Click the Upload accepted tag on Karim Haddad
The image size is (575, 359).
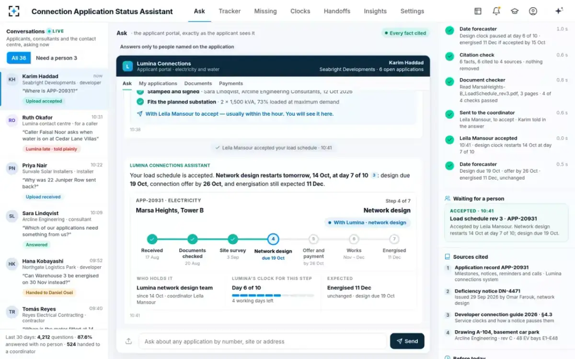(x=44, y=101)
